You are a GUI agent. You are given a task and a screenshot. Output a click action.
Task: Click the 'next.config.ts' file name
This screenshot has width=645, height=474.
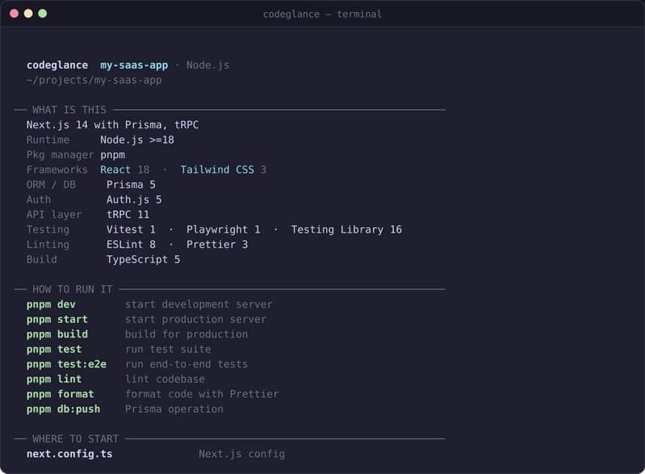pos(69,455)
